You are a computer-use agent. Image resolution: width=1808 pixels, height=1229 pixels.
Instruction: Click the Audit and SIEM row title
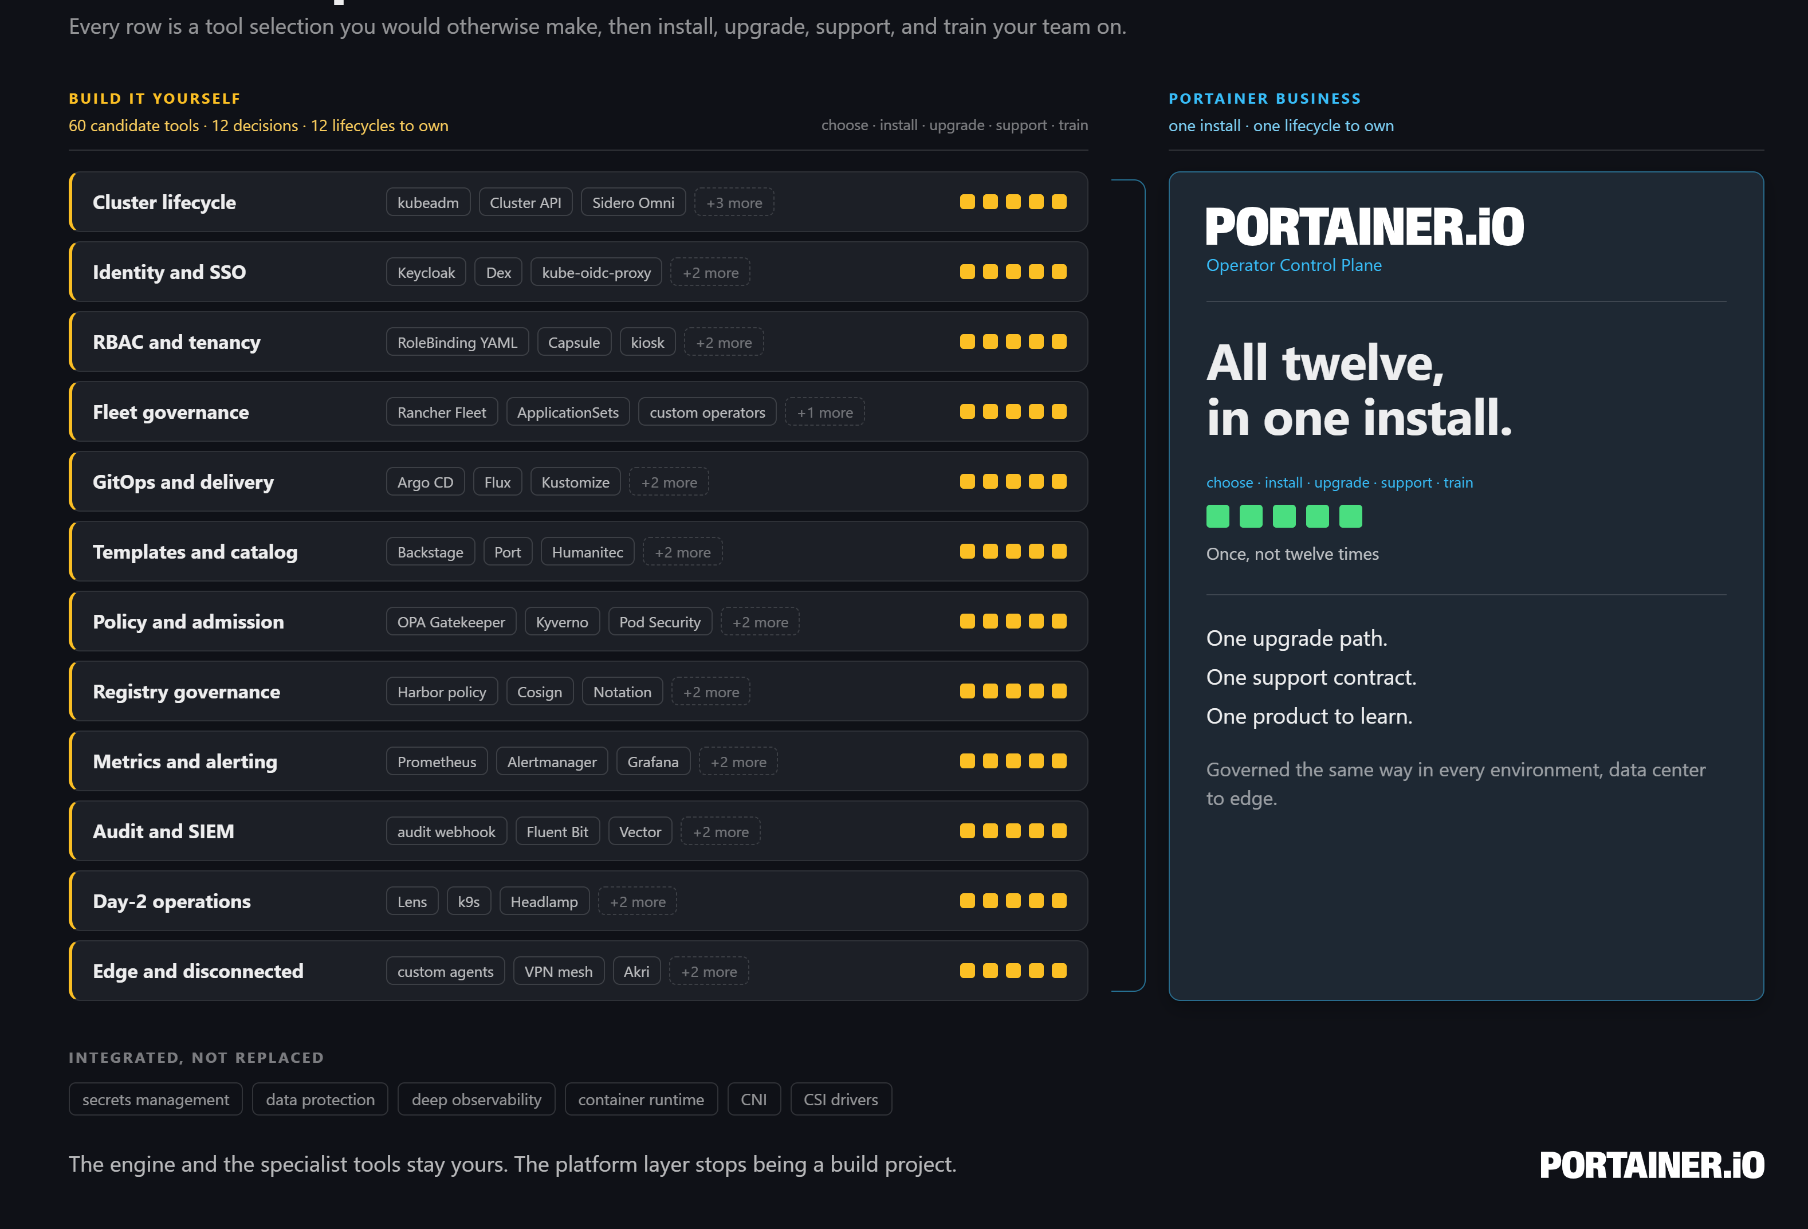coord(163,831)
